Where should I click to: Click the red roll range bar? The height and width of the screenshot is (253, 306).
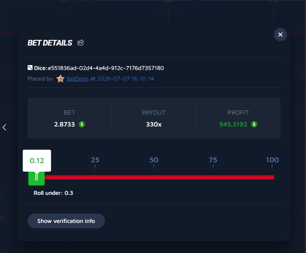click(x=159, y=177)
